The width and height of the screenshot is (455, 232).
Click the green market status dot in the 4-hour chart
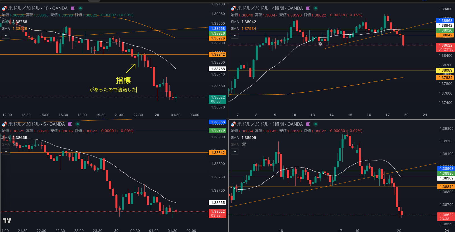316,8
